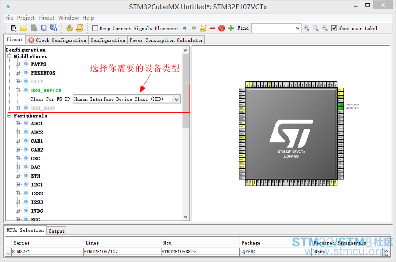Uncheck the Show user Label checkbox

click(x=334, y=28)
